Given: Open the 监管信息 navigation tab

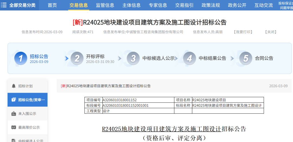Looking at the screenshot, I should (x=105, y=5).
